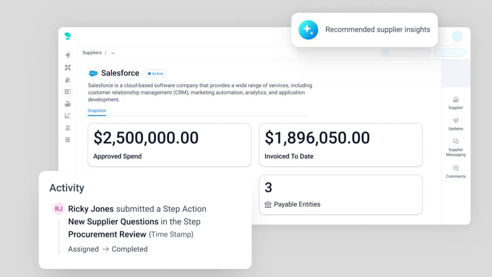Image resolution: width=492 pixels, height=277 pixels.
Task: Select the pen edit icon in sidebar
Action: pos(68,80)
